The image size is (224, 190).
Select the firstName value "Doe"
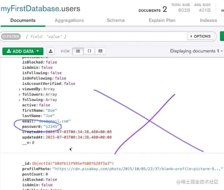pos(51,110)
